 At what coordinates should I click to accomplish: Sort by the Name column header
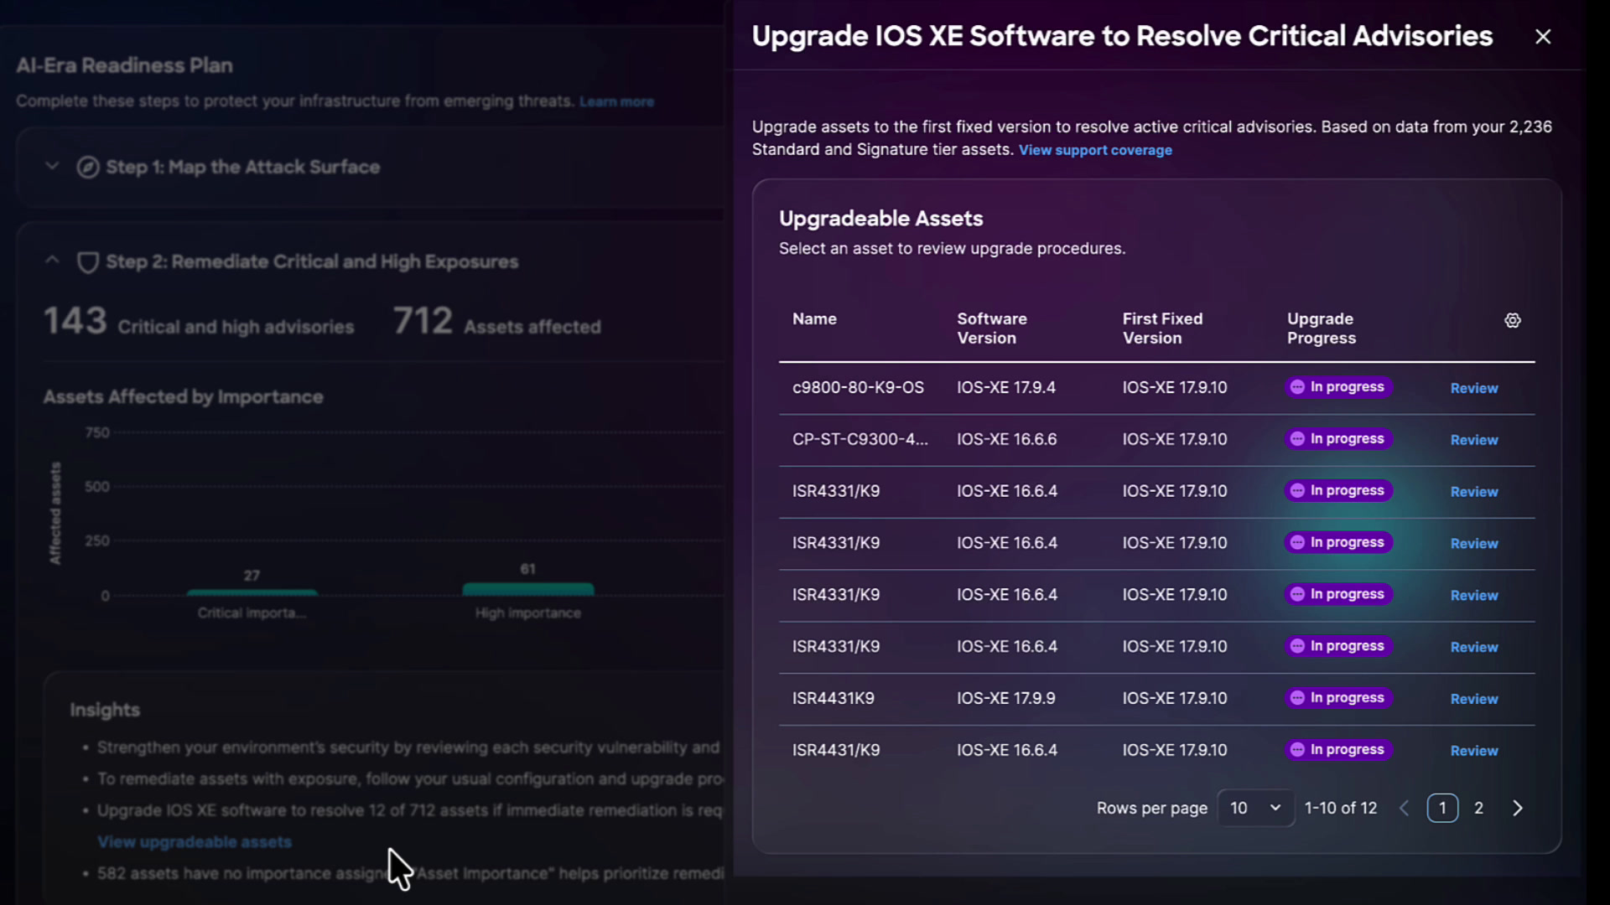coord(814,319)
